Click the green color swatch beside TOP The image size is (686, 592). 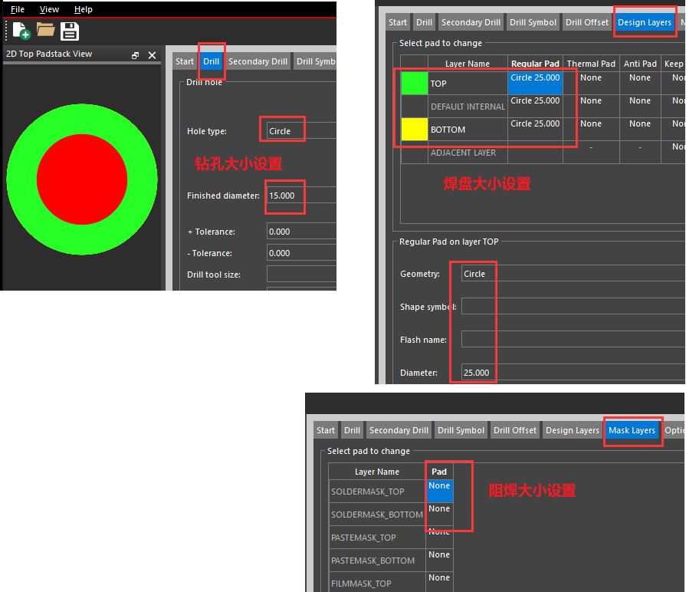tap(414, 83)
